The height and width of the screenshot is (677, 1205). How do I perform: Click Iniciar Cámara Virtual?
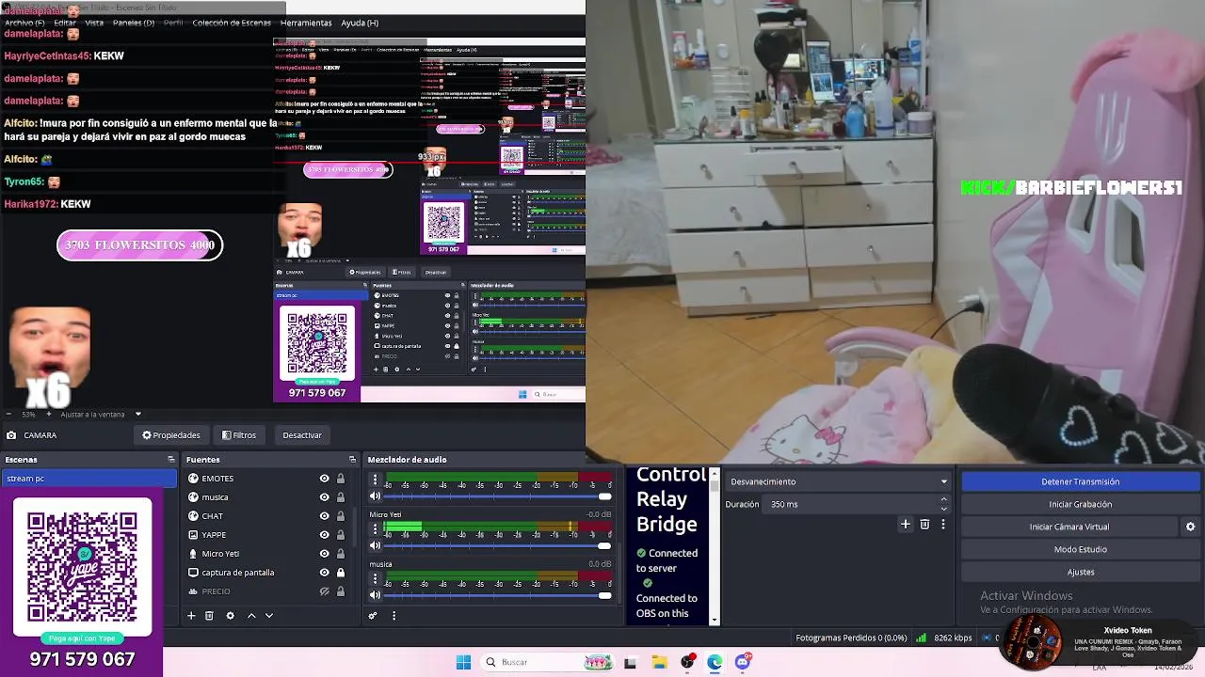click(1069, 527)
